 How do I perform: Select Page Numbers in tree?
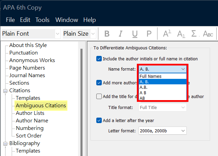pyautogui.click(x=27, y=68)
